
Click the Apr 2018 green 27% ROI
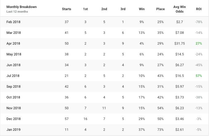click(x=199, y=43)
